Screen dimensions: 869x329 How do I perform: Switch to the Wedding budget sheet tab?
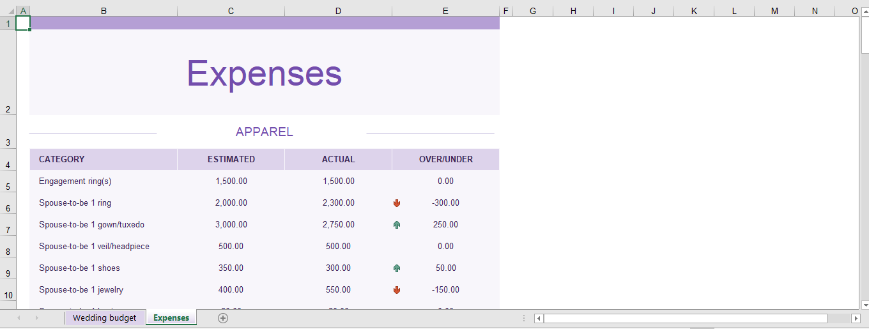(x=104, y=318)
